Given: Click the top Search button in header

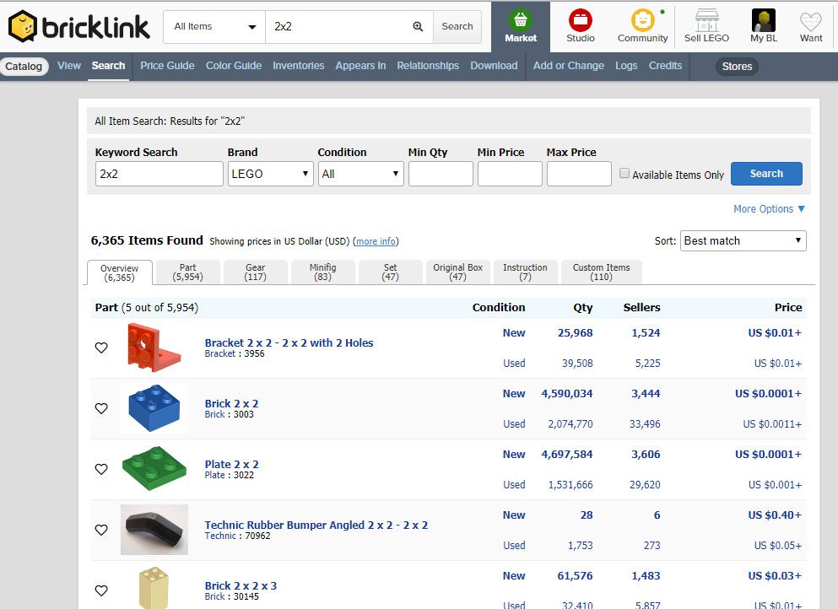Looking at the screenshot, I should [x=457, y=26].
